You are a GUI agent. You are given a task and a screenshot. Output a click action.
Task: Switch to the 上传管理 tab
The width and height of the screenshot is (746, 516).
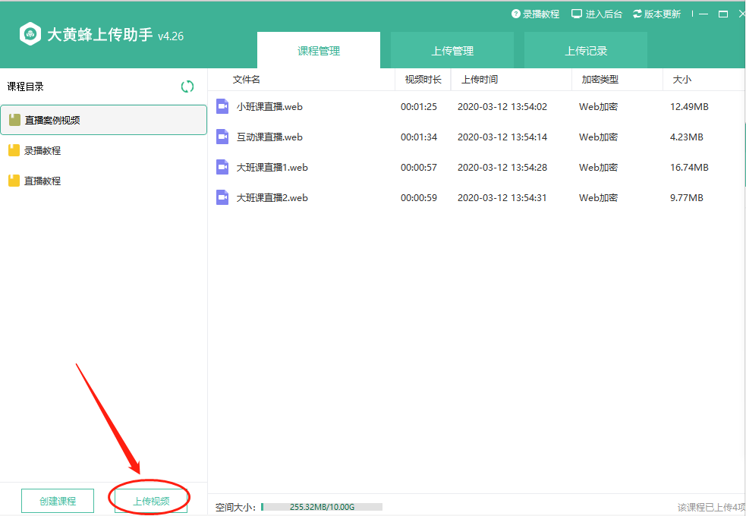452,51
